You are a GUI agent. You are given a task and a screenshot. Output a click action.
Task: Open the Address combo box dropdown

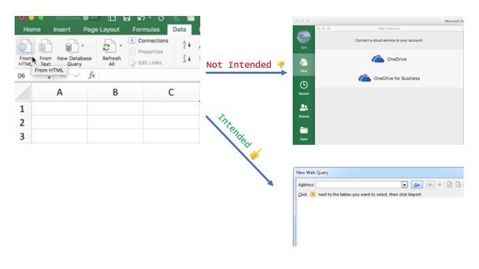pyautogui.click(x=404, y=185)
